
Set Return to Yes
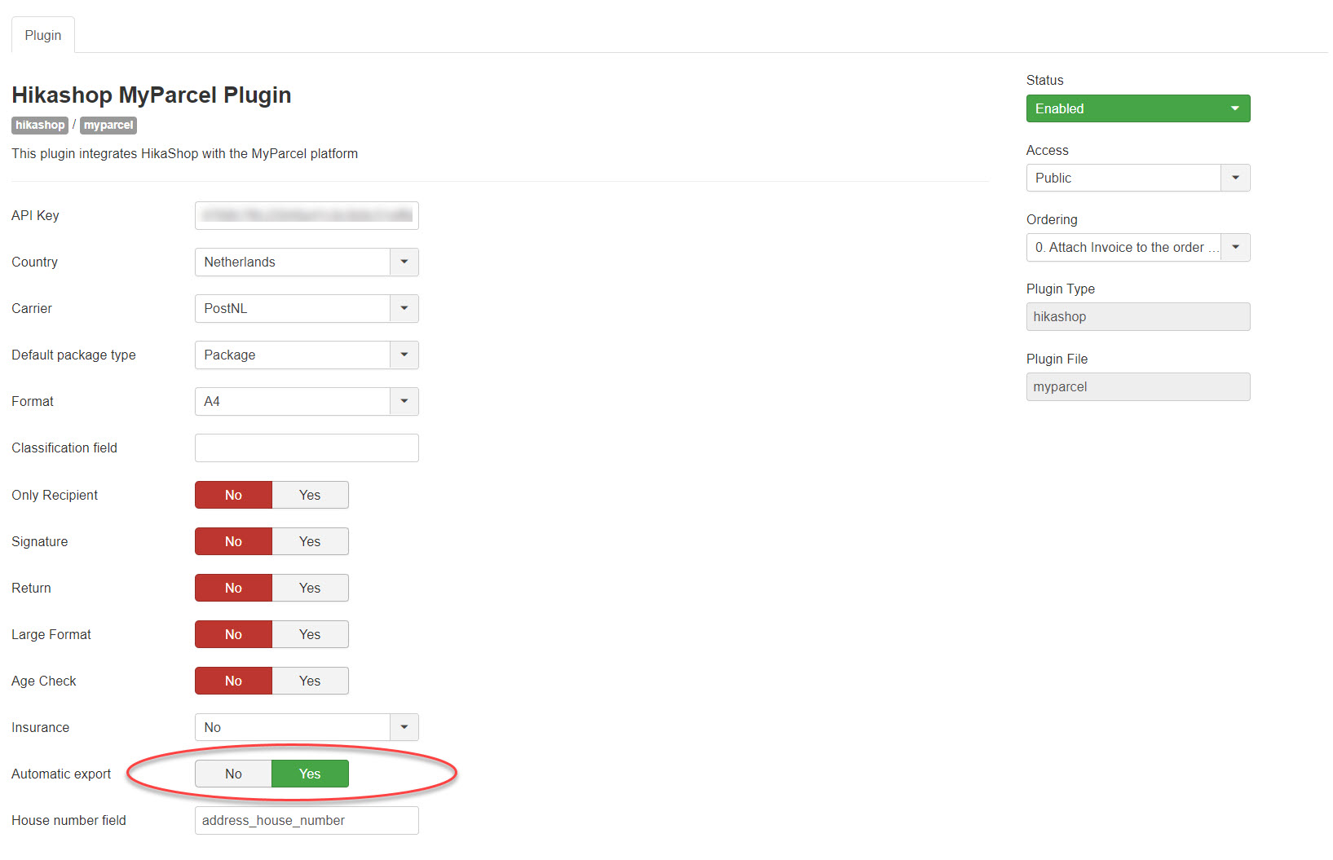[310, 588]
